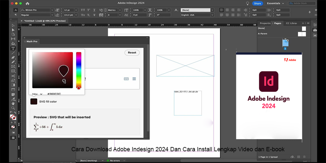Open the Metrics kerning dropdown
326x163 pixels.
(120, 10)
